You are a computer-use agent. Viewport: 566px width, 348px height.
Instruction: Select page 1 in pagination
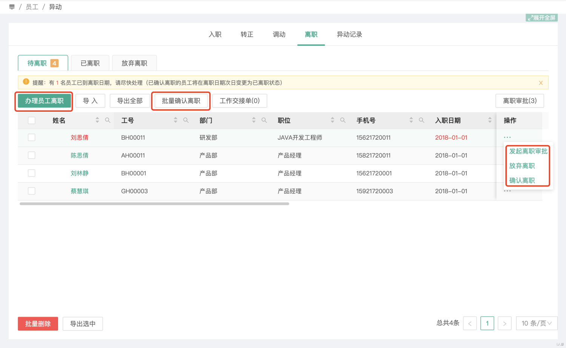(x=487, y=323)
